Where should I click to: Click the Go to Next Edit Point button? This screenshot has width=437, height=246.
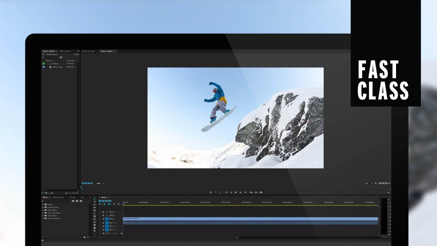point(246,192)
